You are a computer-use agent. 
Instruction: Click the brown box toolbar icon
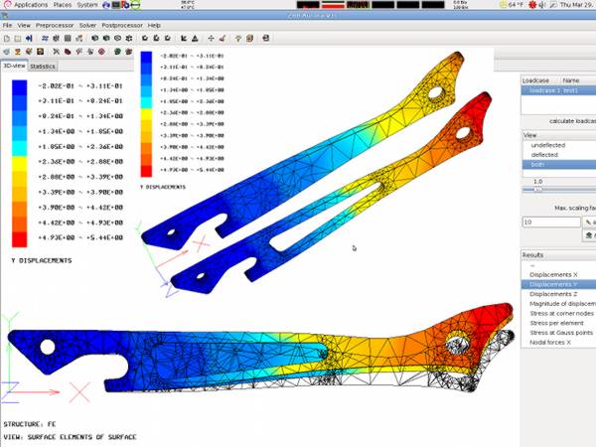249,38
